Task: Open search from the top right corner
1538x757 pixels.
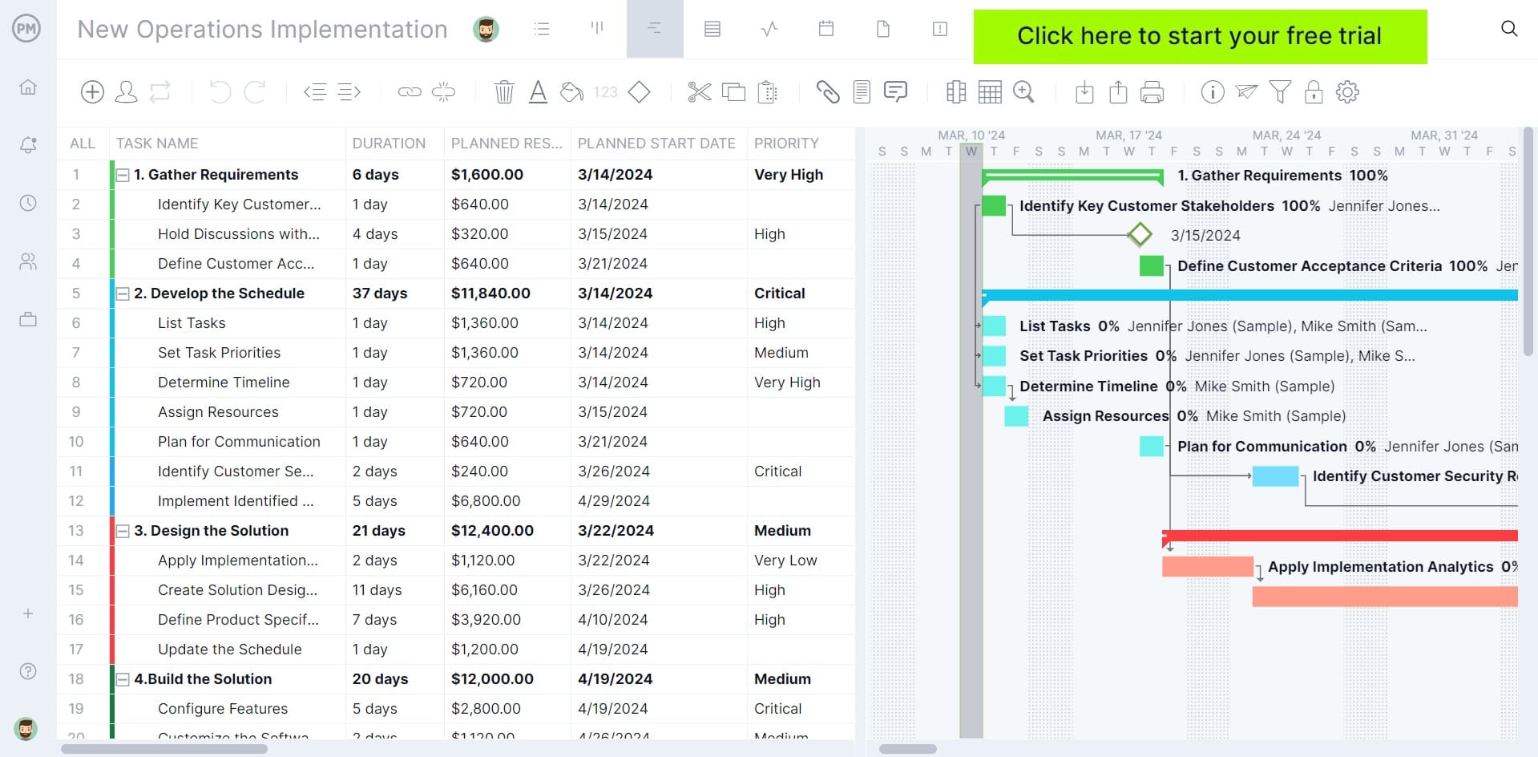Action: pyautogui.click(x=1509, y=28)
